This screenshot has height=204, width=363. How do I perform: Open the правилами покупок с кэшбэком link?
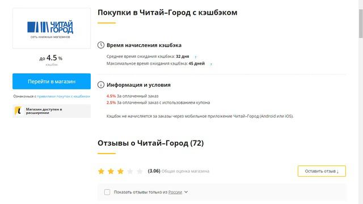(x=64, y=96)
